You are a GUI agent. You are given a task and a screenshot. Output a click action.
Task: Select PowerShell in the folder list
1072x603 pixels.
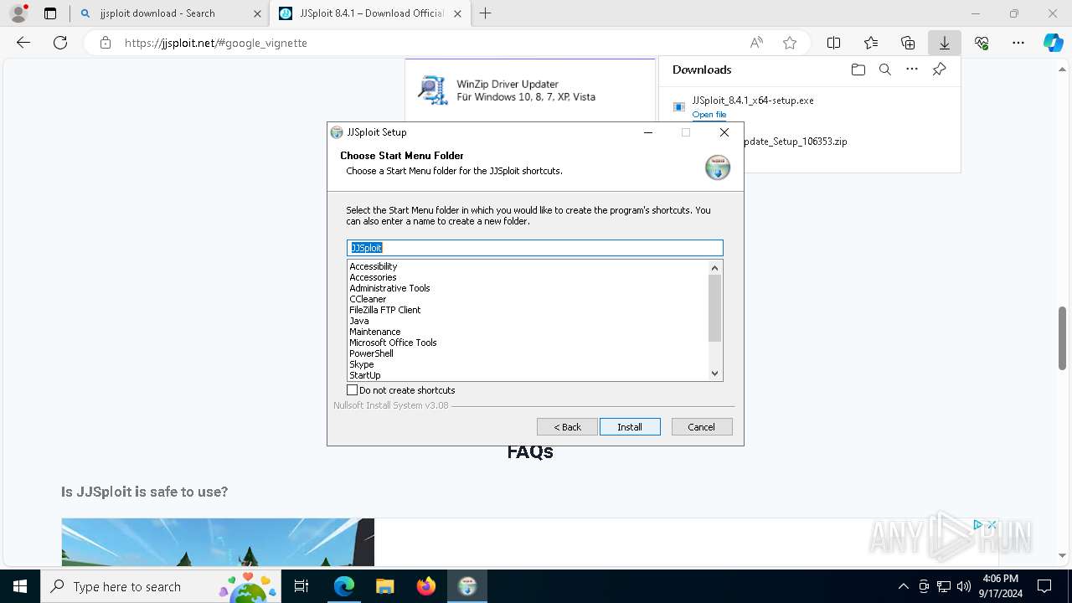tap(371, 353)
